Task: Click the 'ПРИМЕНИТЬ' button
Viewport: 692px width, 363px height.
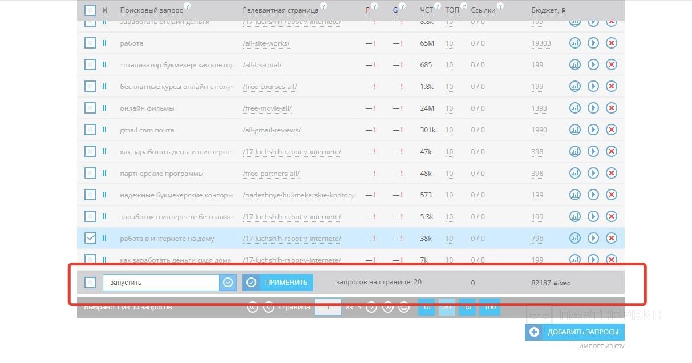Action: click(278, 282)
